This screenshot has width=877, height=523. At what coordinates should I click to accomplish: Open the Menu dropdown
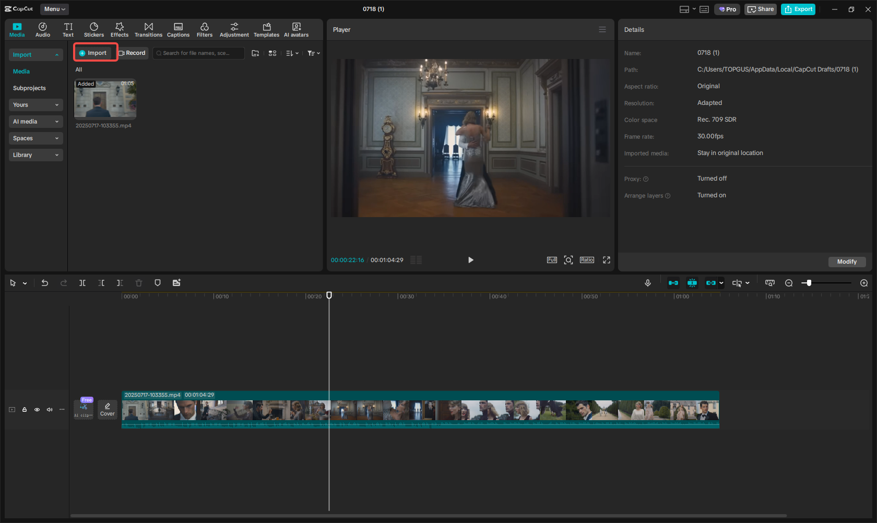point(54,9)
